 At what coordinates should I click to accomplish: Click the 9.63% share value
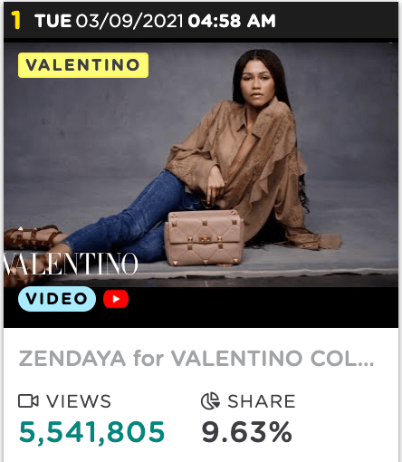pyautogui.click(x=247, y=432)
